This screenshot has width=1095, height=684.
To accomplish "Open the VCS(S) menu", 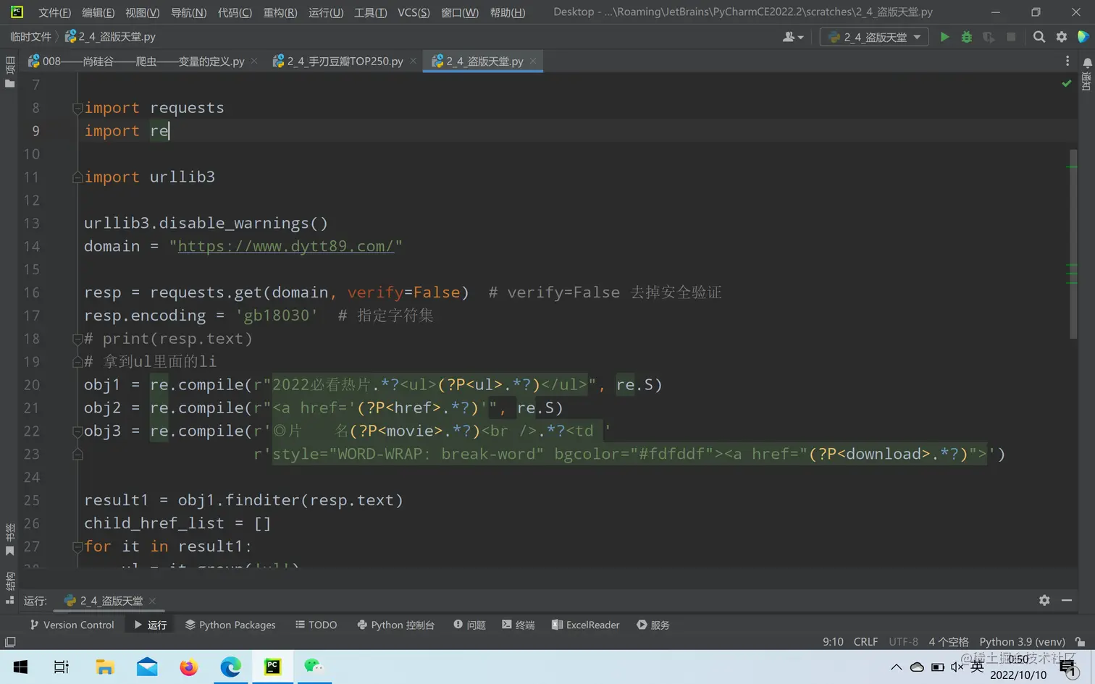I will [414, 12].
